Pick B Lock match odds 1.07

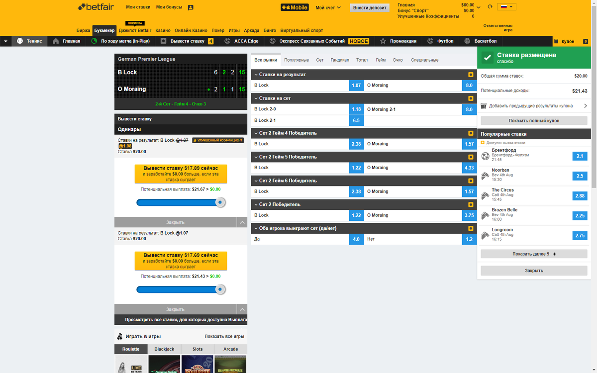(x=356, y=86)
